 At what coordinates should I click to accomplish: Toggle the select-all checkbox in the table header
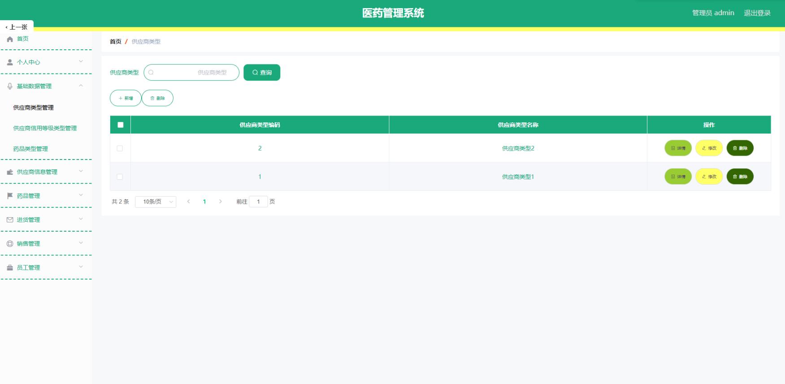coord(120,125)
